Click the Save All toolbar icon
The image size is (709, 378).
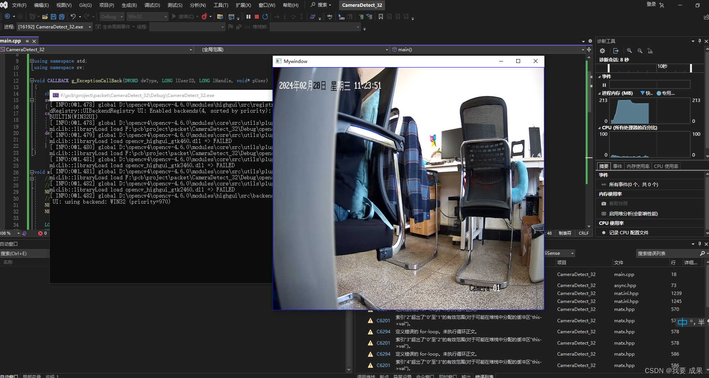[62, 17]
